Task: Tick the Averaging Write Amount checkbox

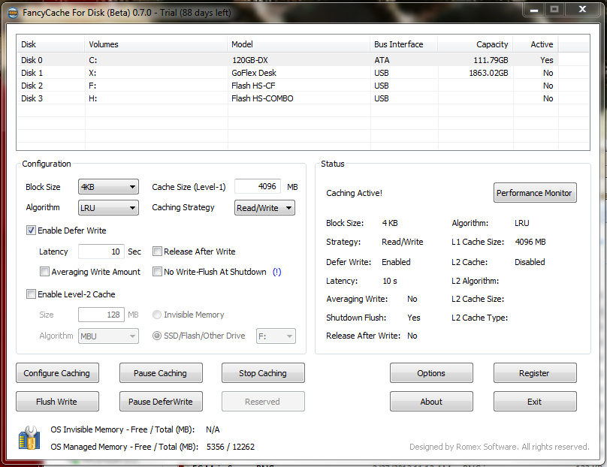Action: [x=45, y=272]
